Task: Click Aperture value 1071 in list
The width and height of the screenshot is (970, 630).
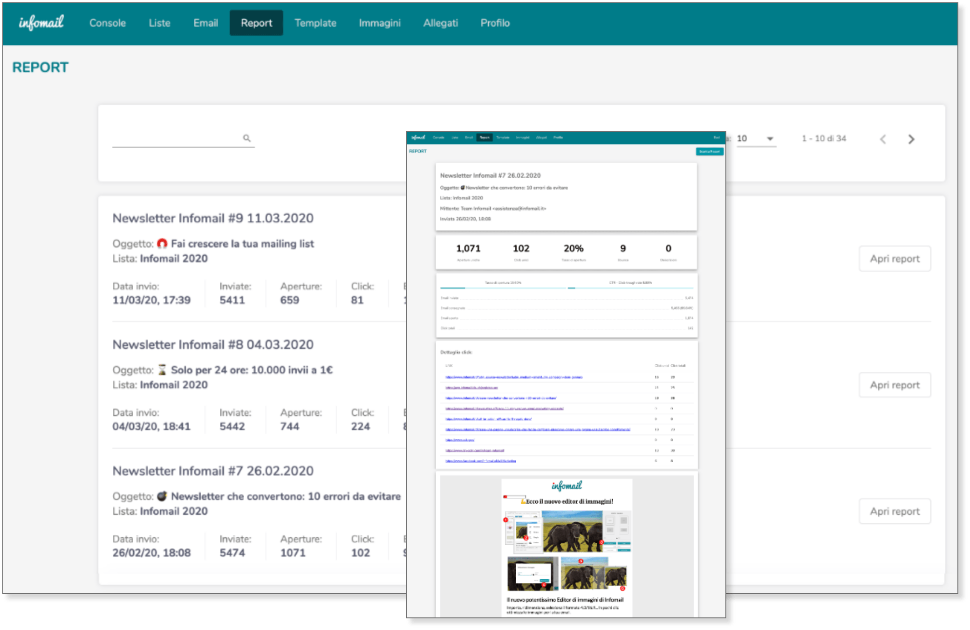Action: (293, 553)
